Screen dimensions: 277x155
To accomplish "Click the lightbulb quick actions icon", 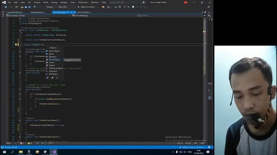I will point(16,45).
